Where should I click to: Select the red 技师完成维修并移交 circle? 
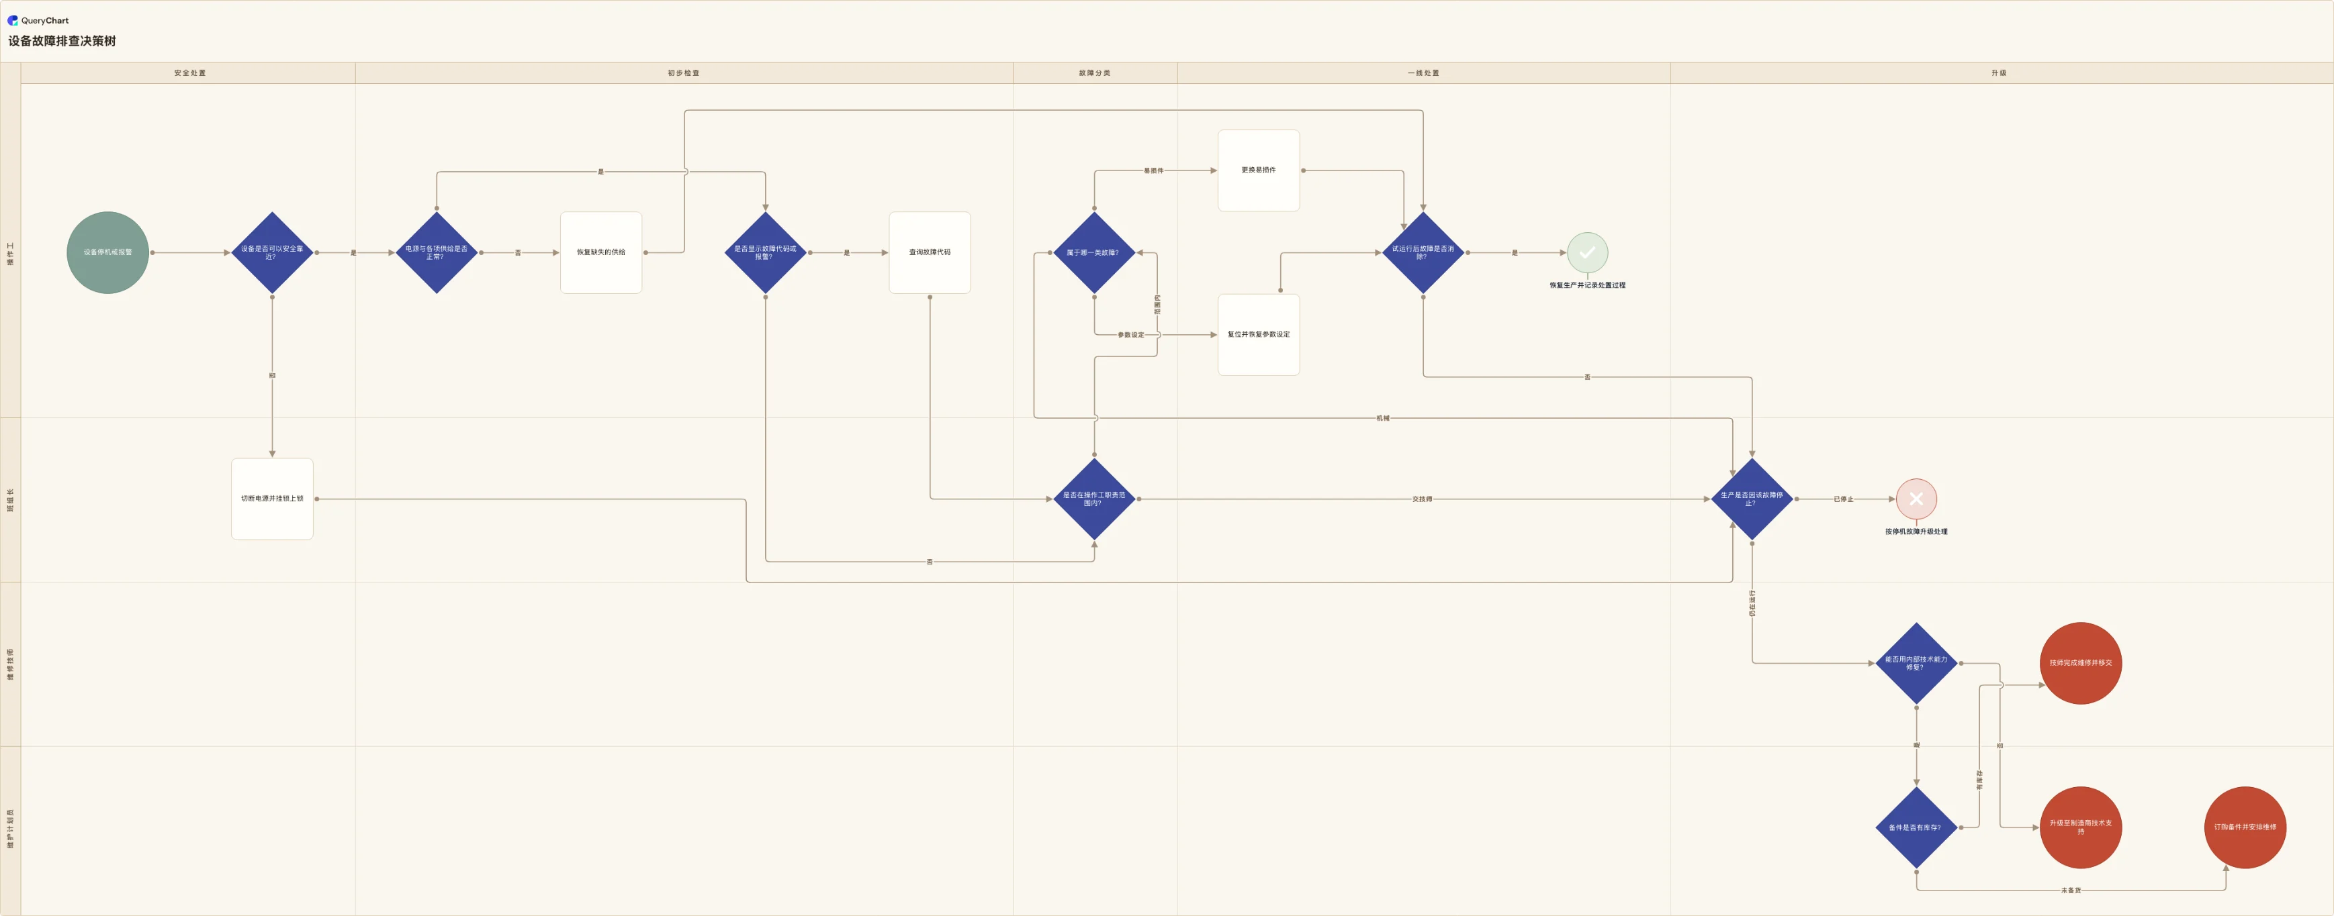click(2080, 662)
